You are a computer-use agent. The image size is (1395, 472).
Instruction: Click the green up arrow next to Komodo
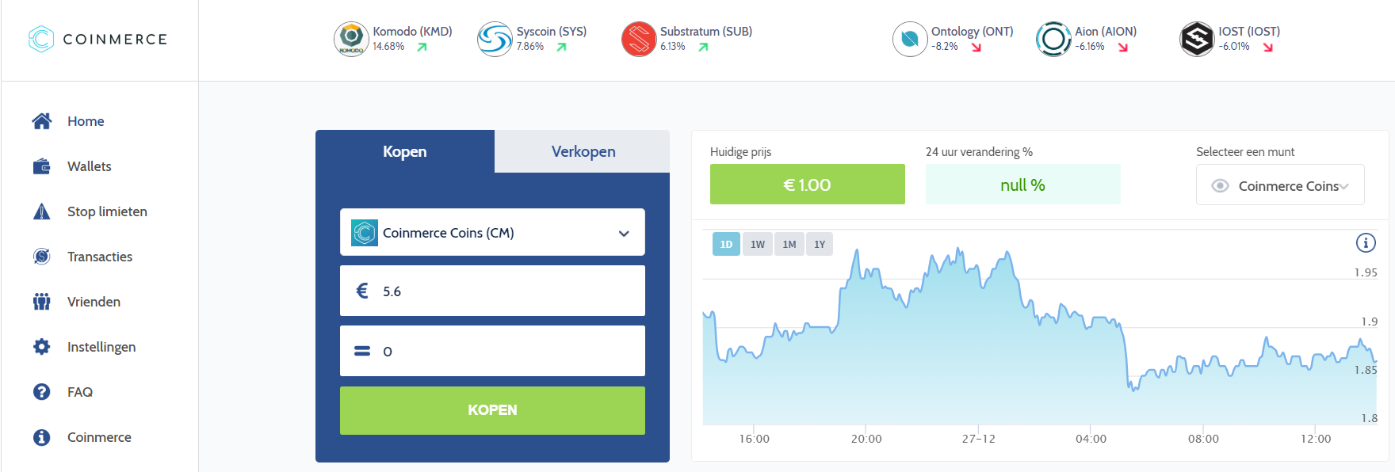tap(422, 47)
